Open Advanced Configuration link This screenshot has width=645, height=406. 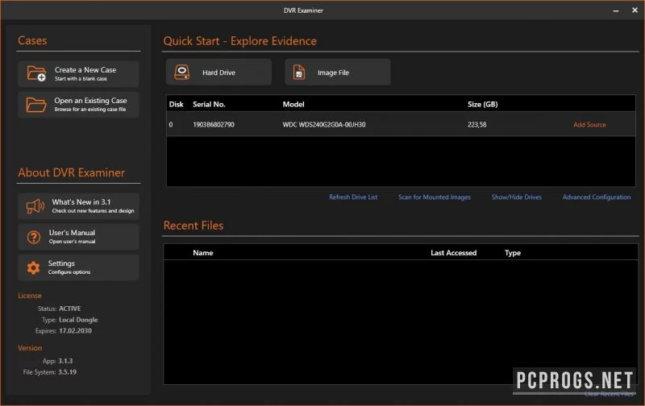click(597, 197)
